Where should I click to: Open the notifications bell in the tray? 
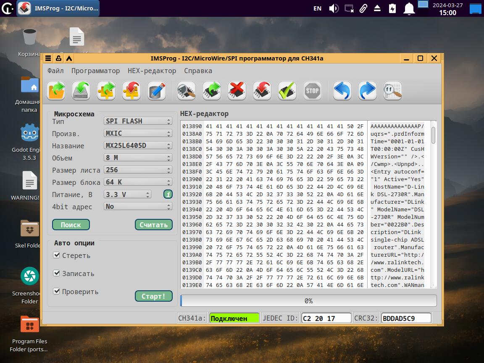click(x=409, y=8)
